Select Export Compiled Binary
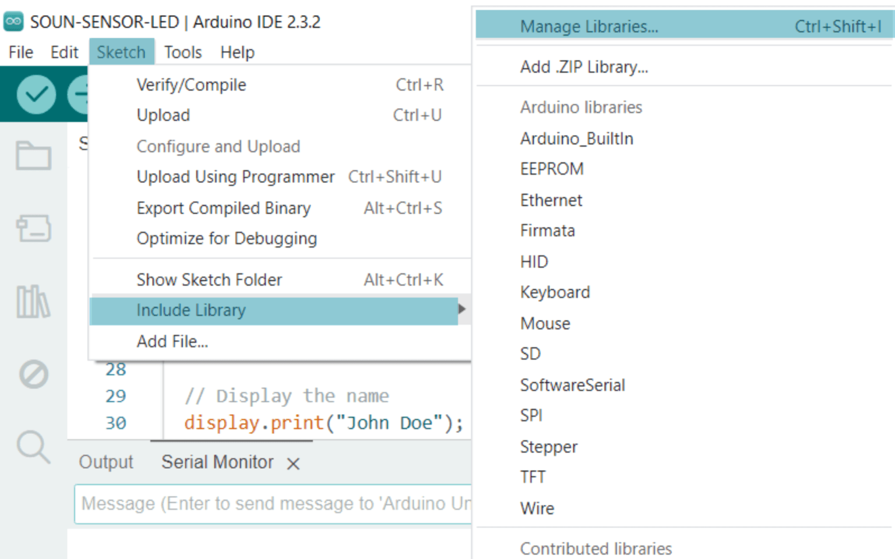 223,208
